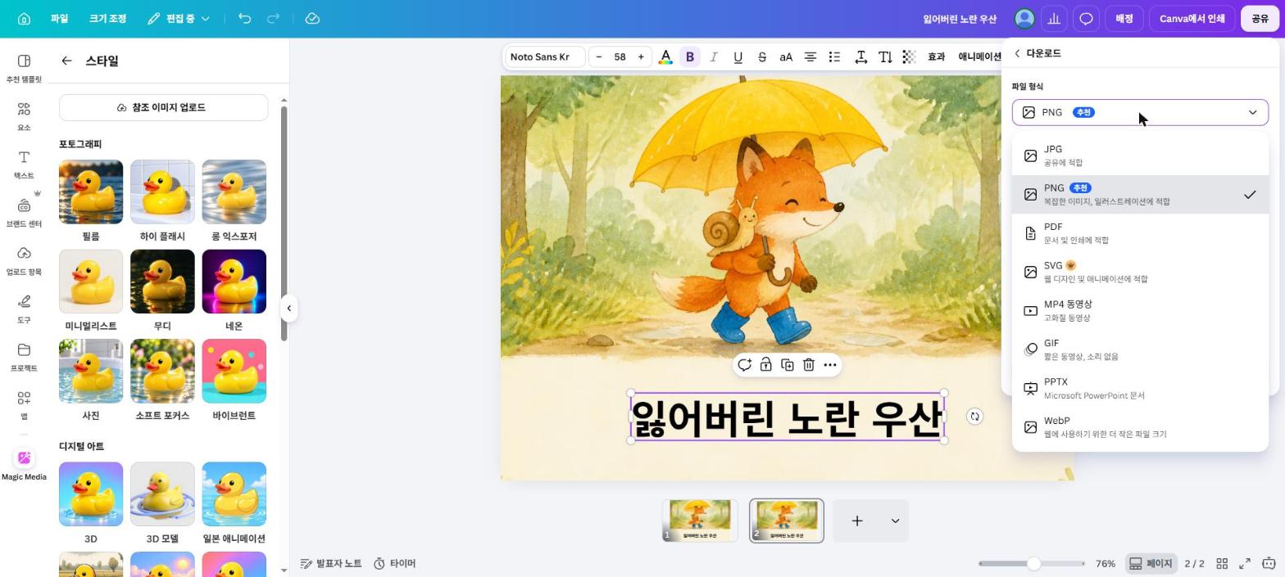Open text color picker

pyautogui.click(x=665, y=56)
